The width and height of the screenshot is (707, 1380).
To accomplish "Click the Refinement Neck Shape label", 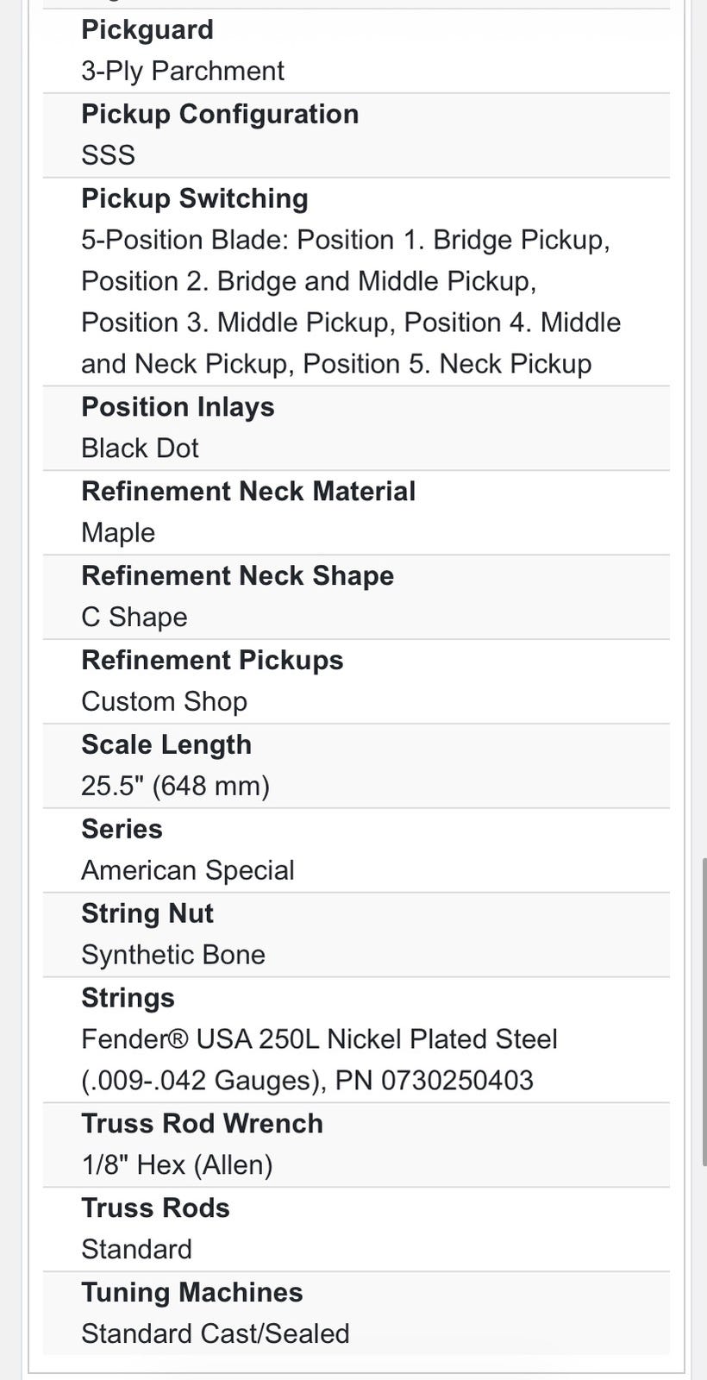I will [237, 575].
